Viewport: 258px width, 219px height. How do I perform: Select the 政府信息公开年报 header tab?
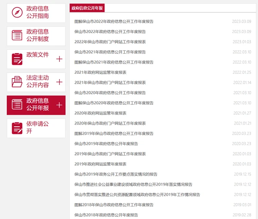pos(87,8)
